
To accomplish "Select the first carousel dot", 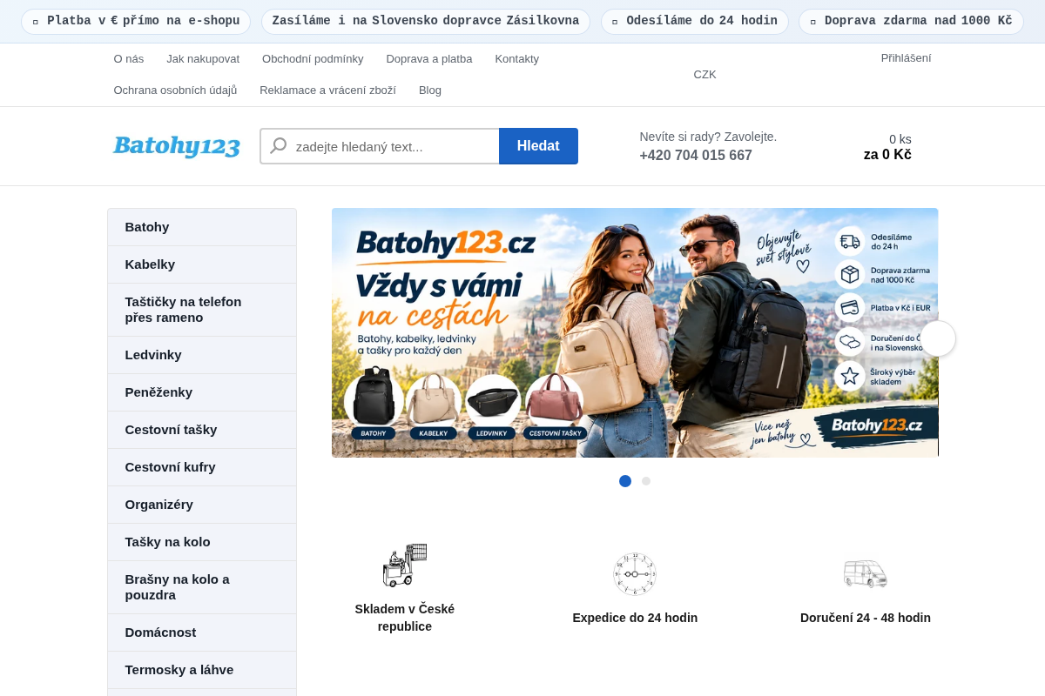I will click(625, 481).
